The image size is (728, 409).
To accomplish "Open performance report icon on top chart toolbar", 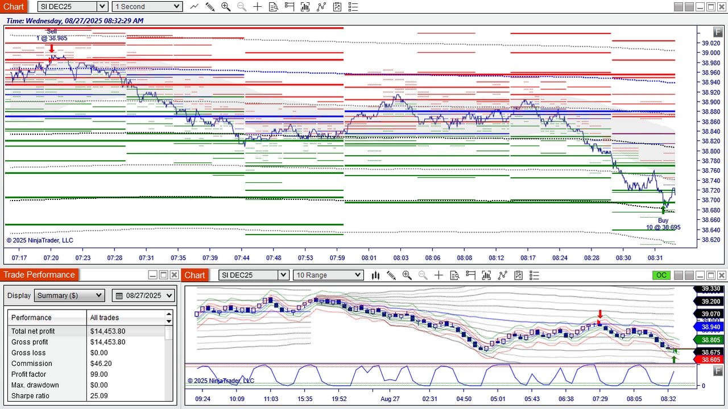I will (337, 7).
